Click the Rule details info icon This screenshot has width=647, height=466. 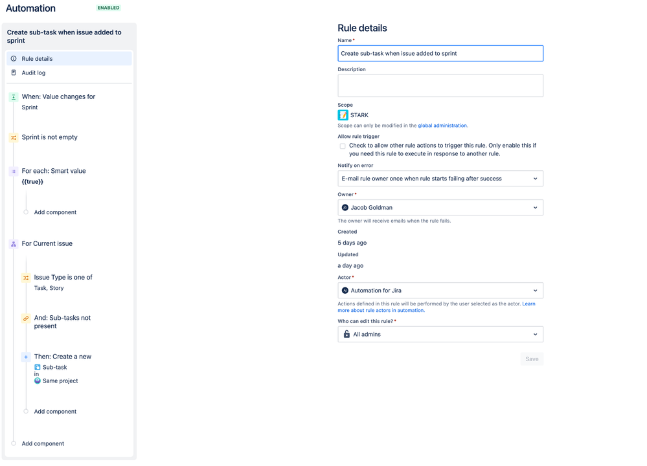tap(14, 58)
